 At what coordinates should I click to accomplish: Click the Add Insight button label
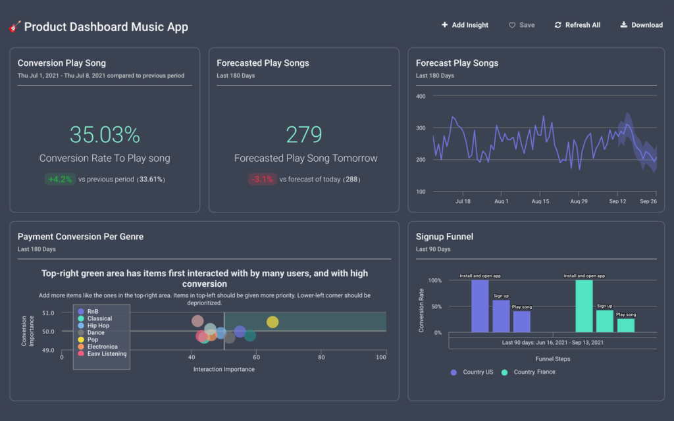coord(470,25)
